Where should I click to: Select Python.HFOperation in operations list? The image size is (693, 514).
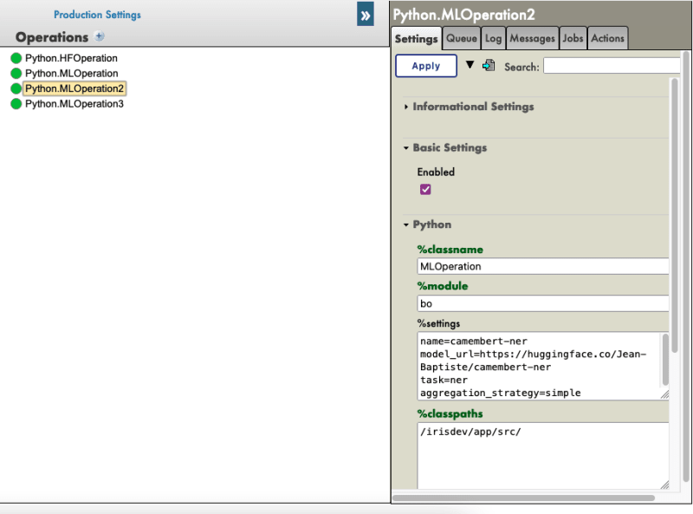coord(71,58)
